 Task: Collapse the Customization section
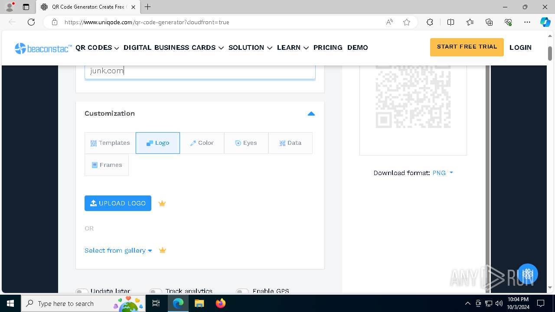(x=311, y=114)
